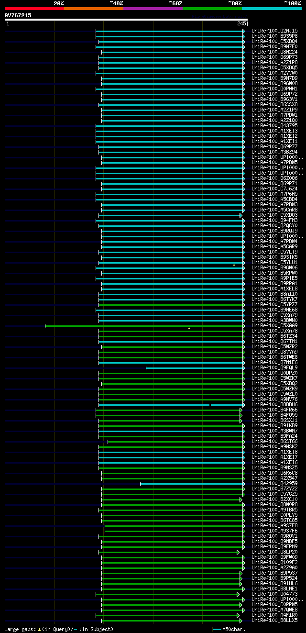Select UniRef100_A7QWE8 label

274,610
